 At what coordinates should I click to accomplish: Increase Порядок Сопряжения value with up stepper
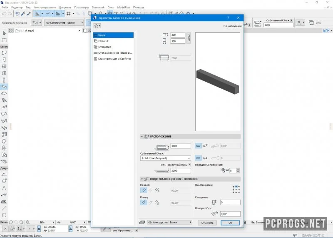[x=238, y=169]
